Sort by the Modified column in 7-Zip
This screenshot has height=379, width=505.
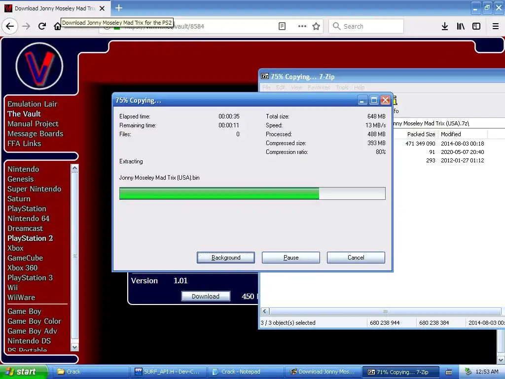463,134
